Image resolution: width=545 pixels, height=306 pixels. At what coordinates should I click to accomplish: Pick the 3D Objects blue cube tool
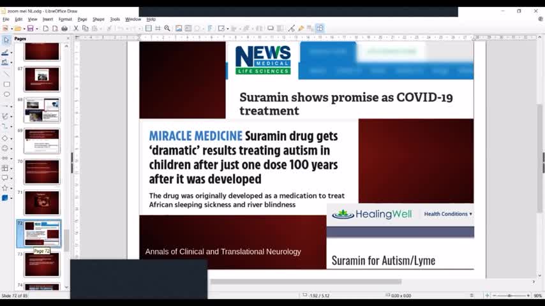click(5, 198)
